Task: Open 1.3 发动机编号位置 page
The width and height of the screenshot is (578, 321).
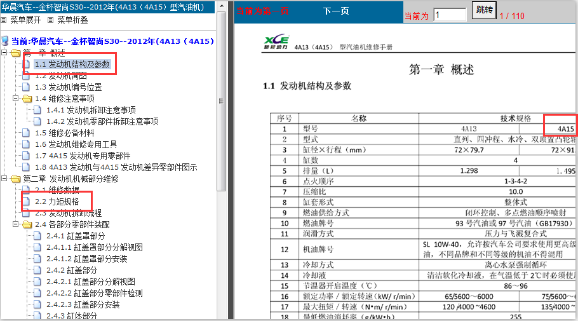Action: click(x=68, y=88)
